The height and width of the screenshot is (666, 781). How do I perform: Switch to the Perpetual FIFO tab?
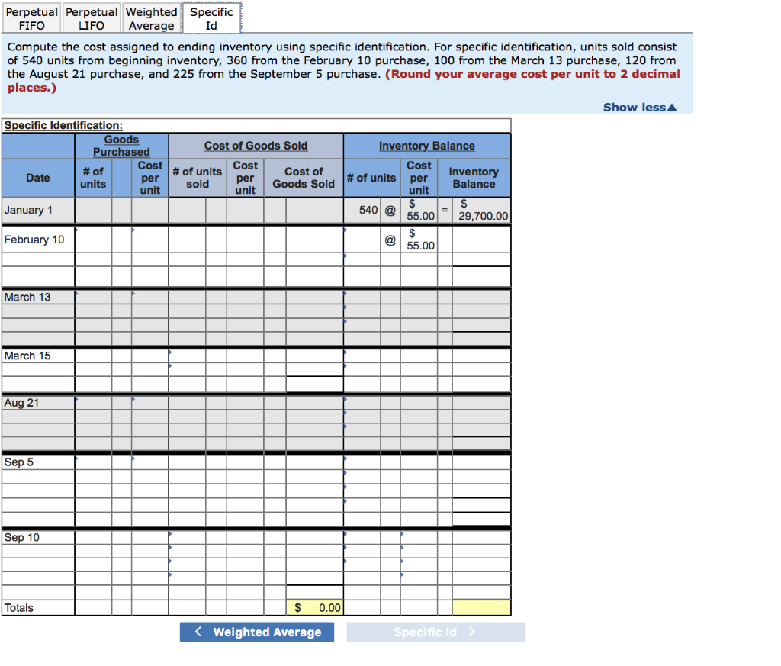point(31,18)
